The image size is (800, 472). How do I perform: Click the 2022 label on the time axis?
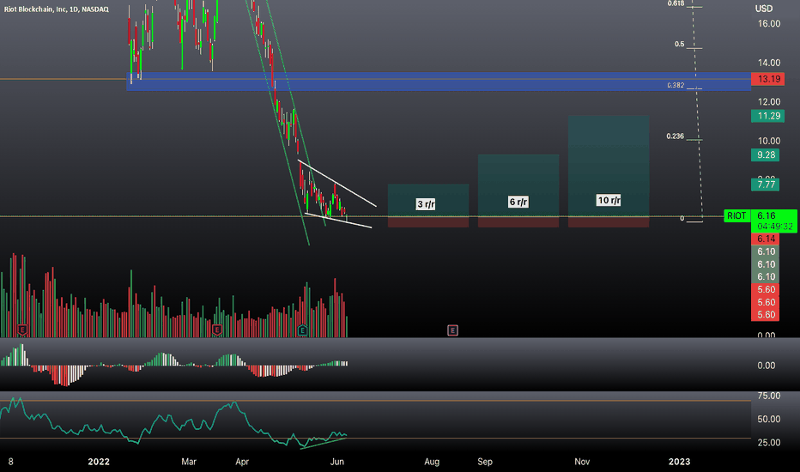coord(99,462)
